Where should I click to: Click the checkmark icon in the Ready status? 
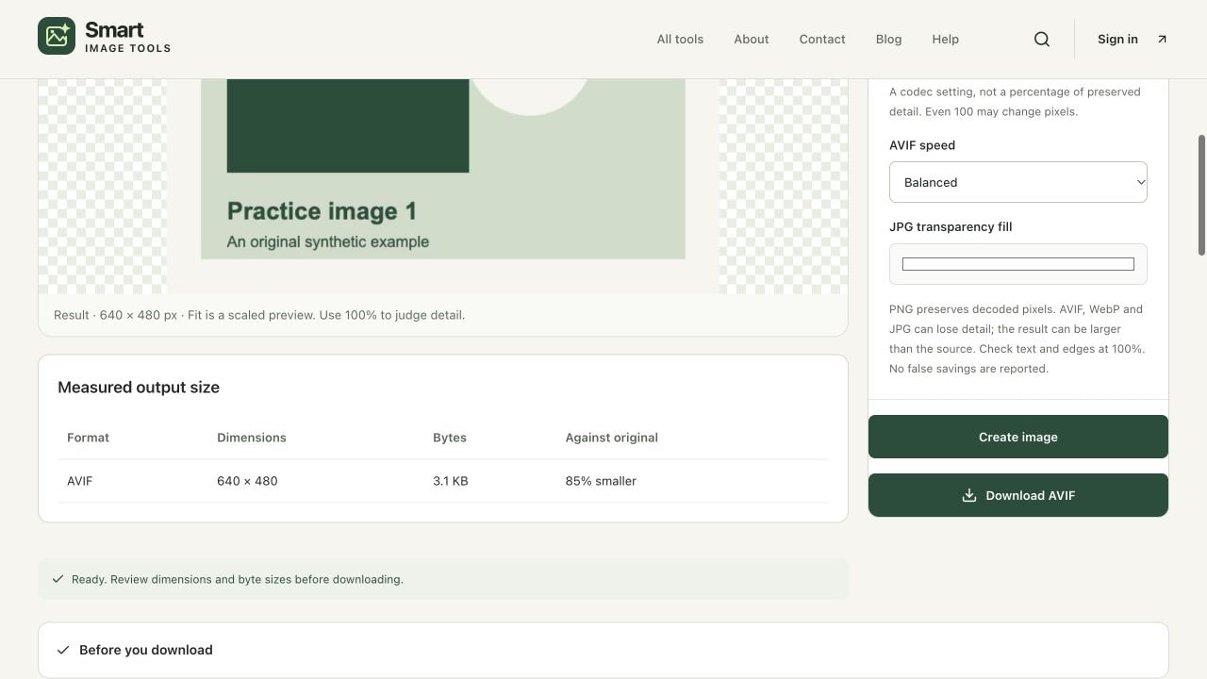[58, 579]
